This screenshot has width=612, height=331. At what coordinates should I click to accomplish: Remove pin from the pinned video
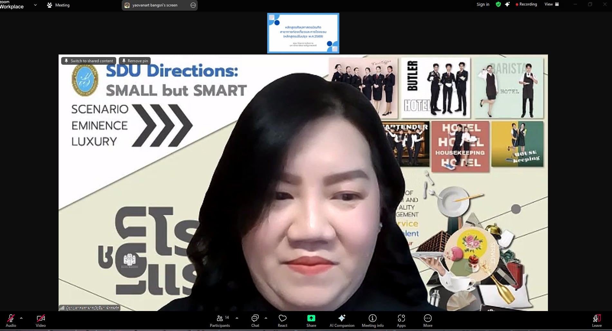click(x=135, y=61)
